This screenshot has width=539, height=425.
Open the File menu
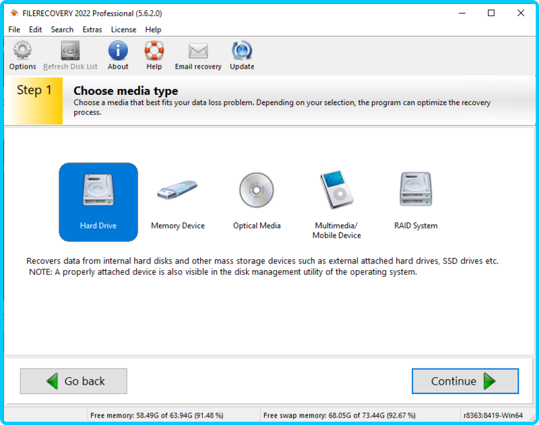(x=14, y=30)
